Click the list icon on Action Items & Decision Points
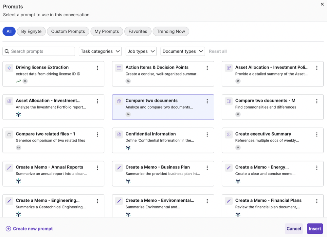 (118, 68)
